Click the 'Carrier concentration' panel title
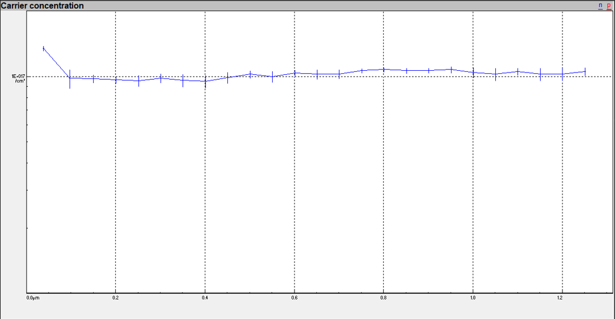 (x=42, y=5)
